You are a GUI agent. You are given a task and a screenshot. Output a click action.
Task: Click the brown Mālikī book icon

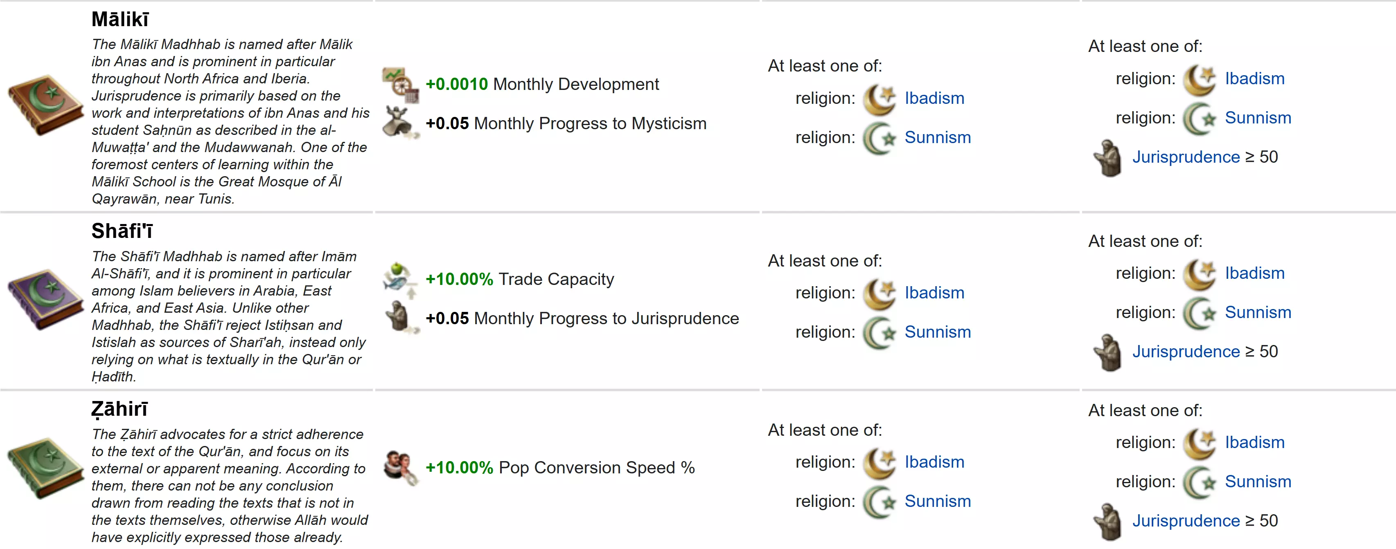pos(45,105)
